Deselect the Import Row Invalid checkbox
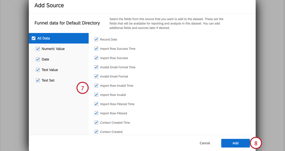 [x=96, y=95]
